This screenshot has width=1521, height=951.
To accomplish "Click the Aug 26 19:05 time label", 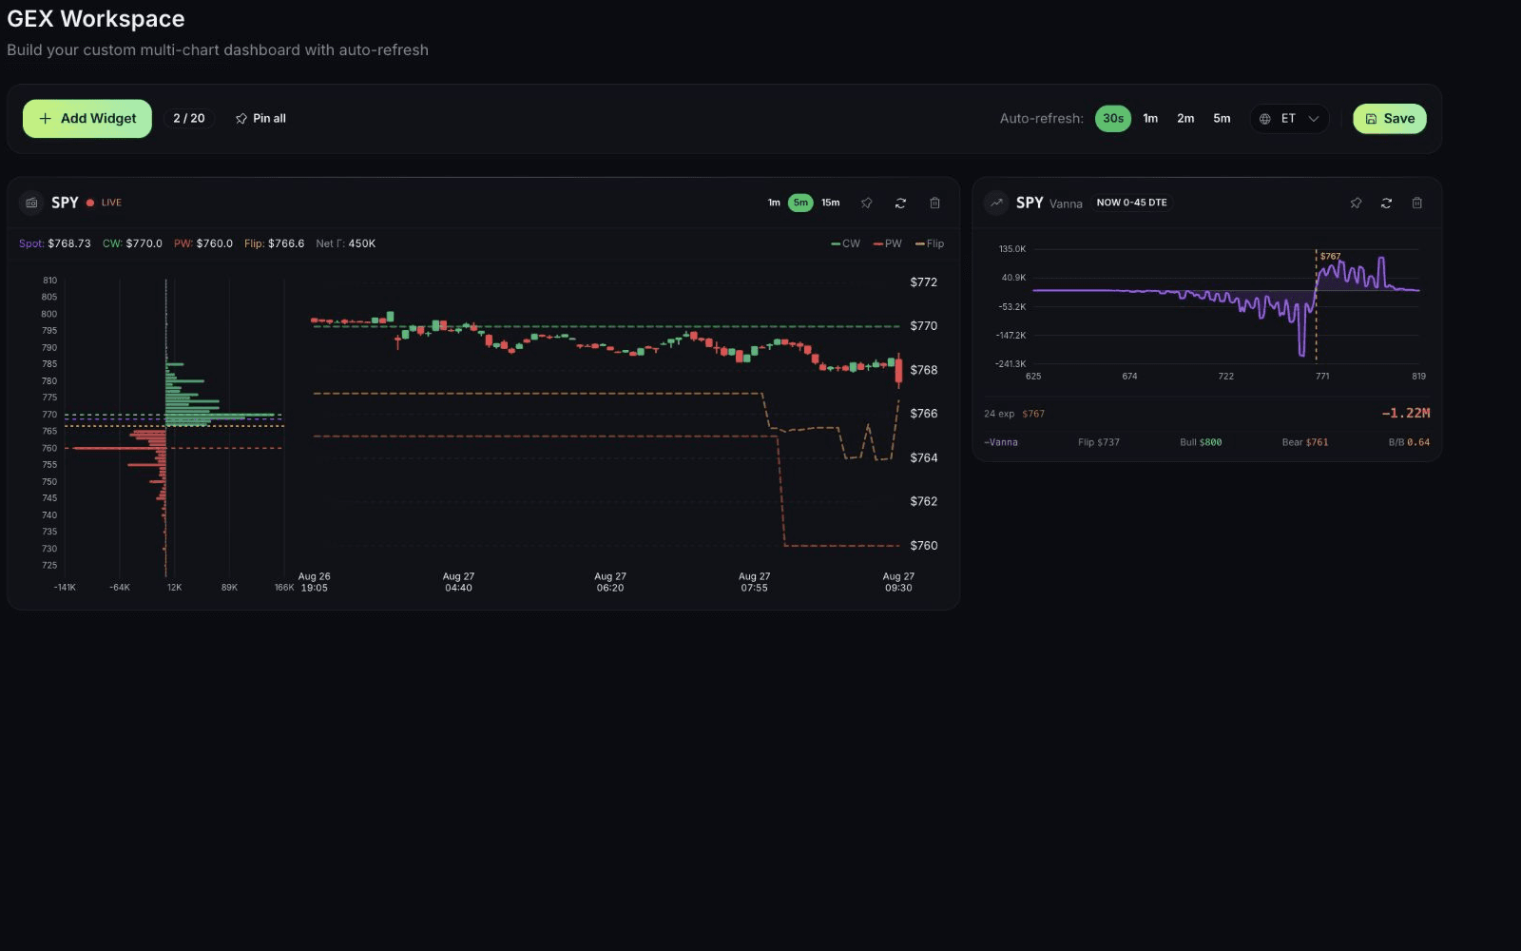I will (315, 582).
